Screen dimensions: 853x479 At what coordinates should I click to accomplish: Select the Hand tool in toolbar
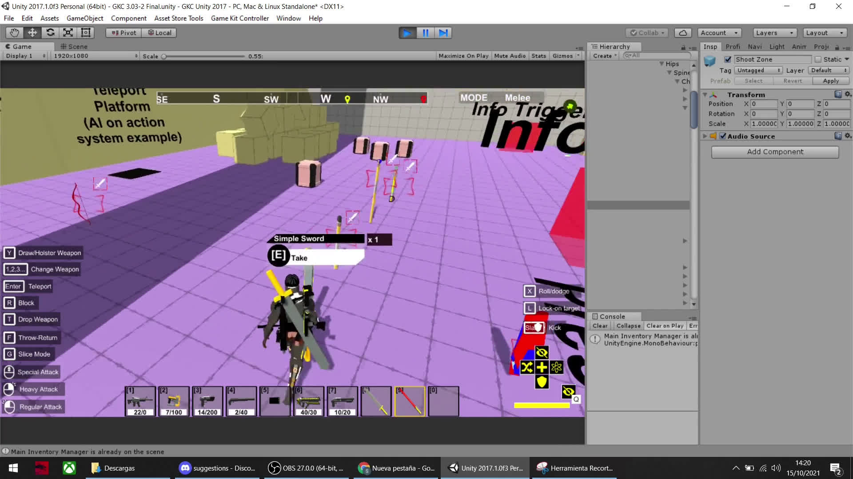coord(14,33)
